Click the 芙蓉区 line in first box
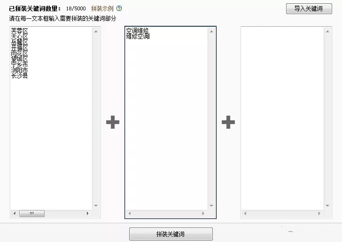 tap(20, 31)
